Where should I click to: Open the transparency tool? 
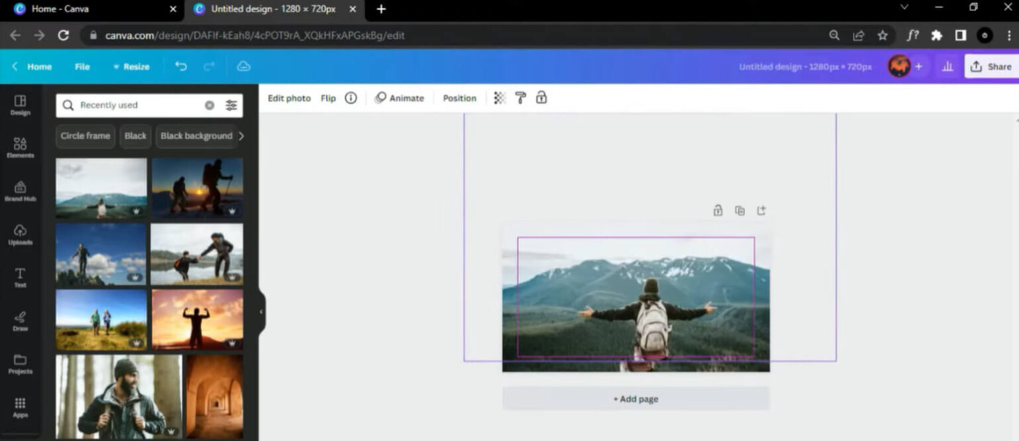pos(500,98)
